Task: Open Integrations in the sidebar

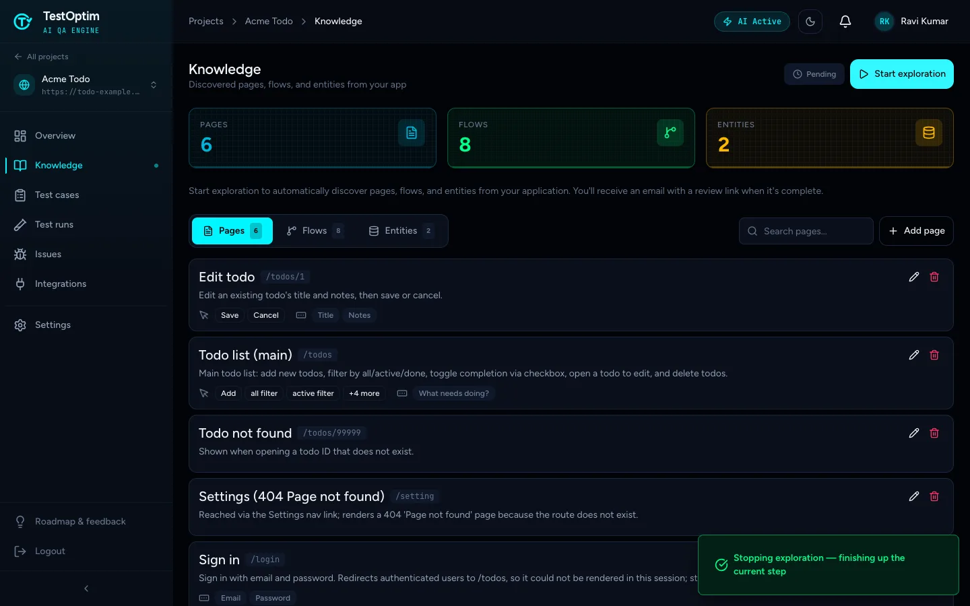Action: click(86, 284)
